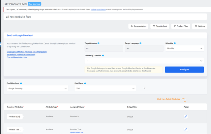The image size is (211, 134).
Task: Click the Assigned Values column header
Action: point(77,107)
